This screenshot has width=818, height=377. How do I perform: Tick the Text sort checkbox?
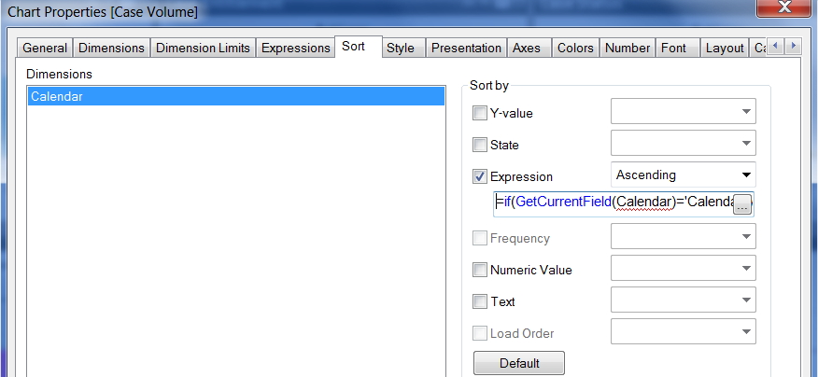pyautogui.click(x=480, y=301)
